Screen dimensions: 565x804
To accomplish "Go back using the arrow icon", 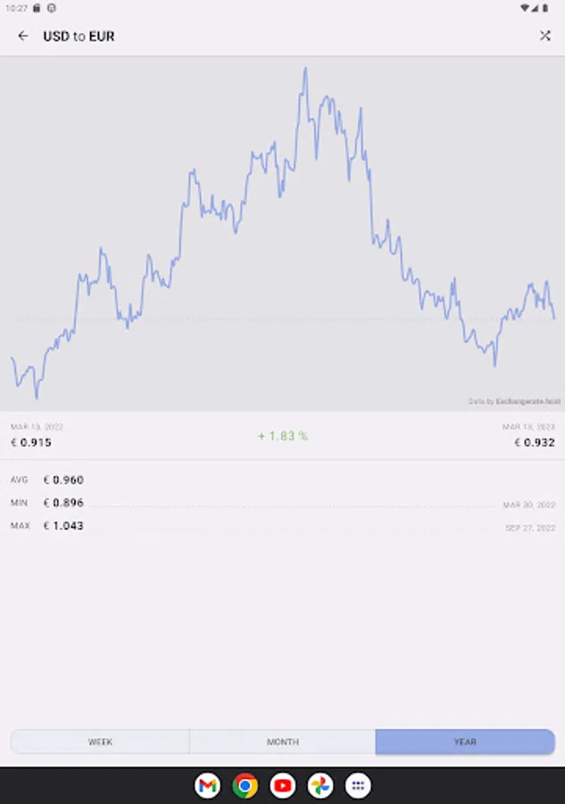I will pos(23,36).
